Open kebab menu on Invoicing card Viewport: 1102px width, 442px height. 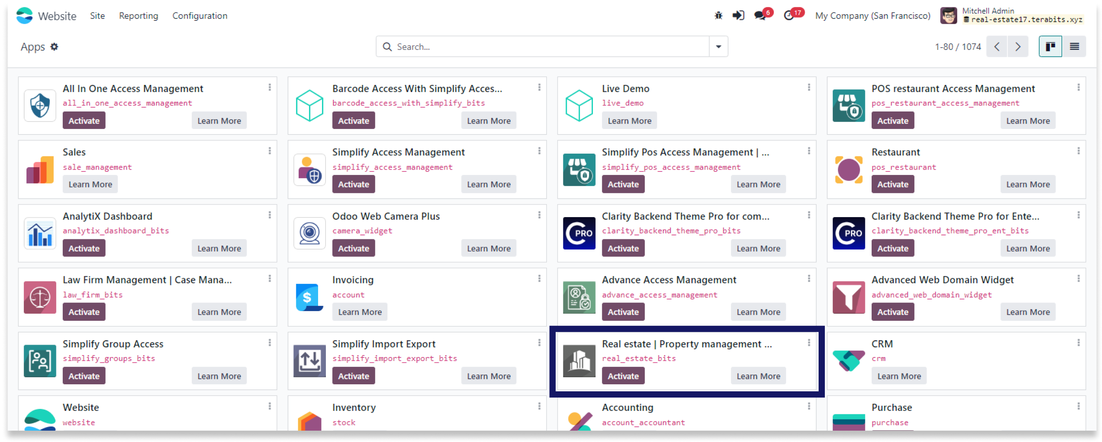click(x=539, y=279)
